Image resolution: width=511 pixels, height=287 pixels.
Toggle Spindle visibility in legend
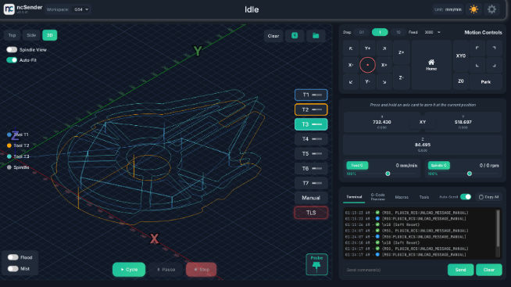click(18, 167)
